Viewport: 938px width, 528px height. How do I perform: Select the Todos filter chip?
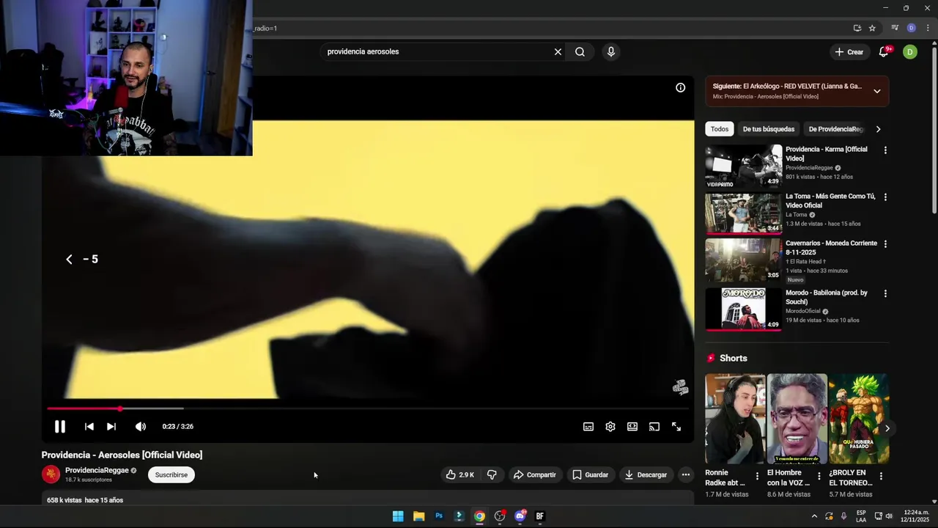click(x=720, y=129)
